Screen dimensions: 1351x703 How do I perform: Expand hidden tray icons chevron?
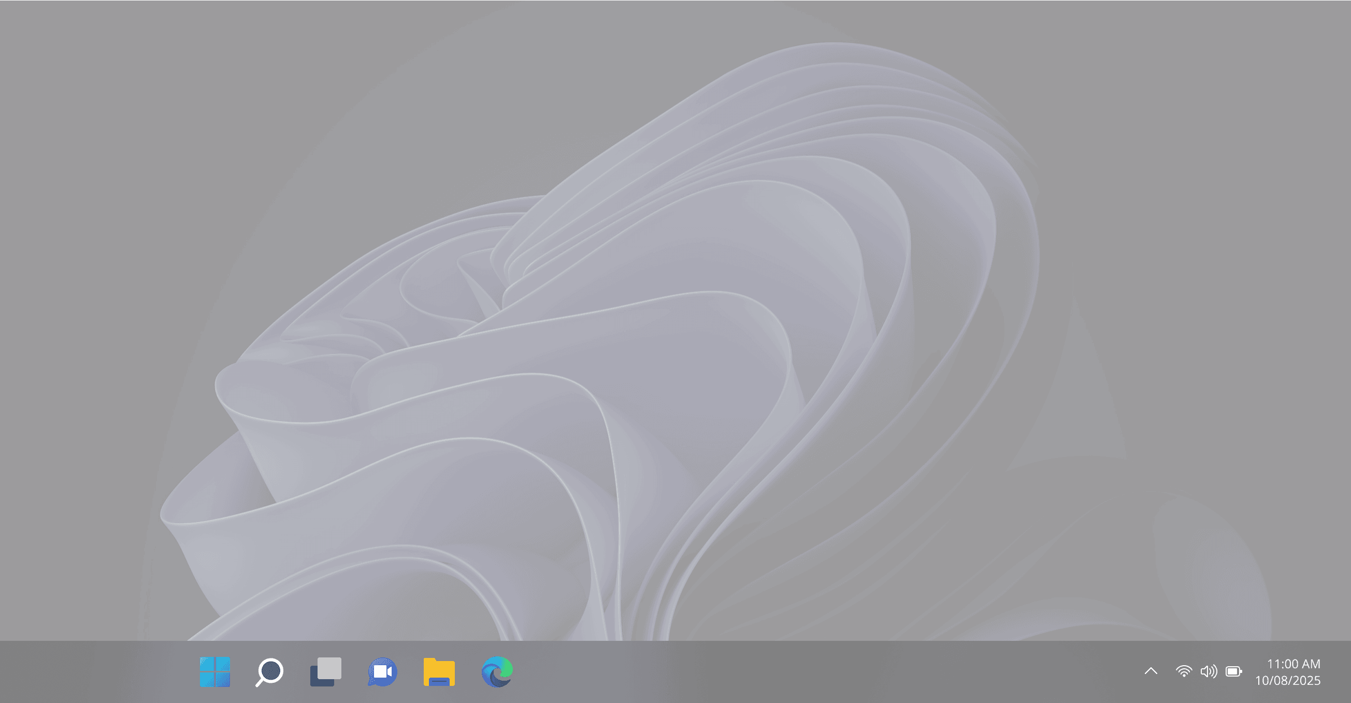pyautogui.click(x=1151, y=671)
